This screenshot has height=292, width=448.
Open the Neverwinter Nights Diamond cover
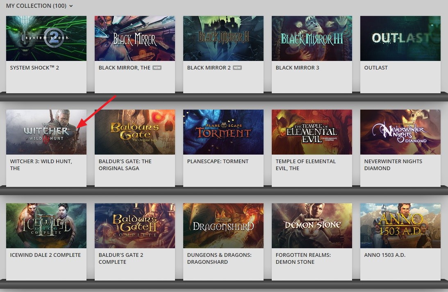point(400,132)
